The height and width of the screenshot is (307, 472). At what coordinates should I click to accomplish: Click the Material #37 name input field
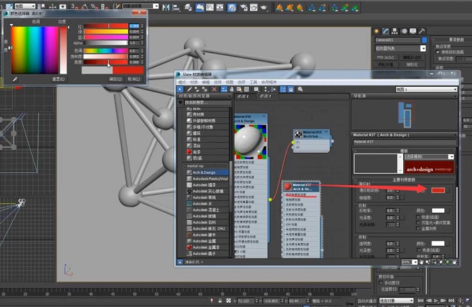(x=405, y=141)
